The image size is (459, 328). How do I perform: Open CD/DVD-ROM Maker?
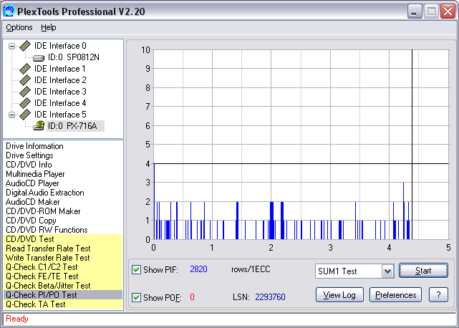43,211
